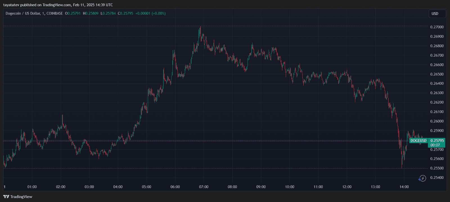Click the 05:00 time axis label
450x202 pixels.
coord(147,187)
